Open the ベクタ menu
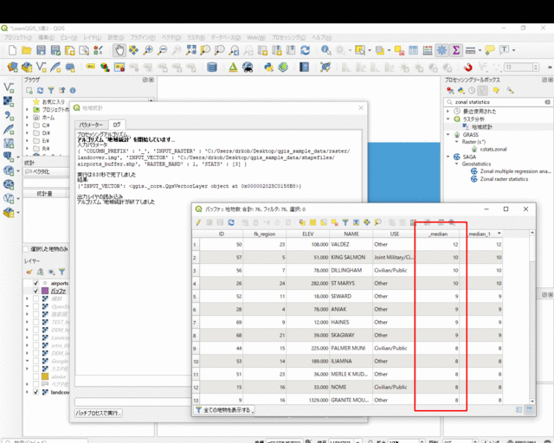The image size is (554, 443). (x=171, y=37)
